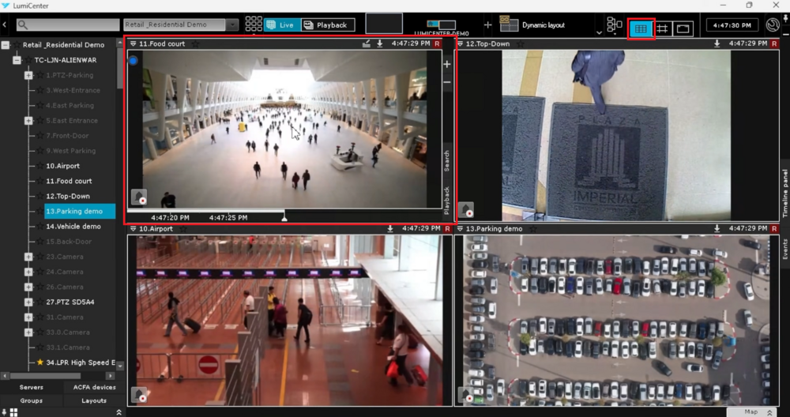Open the Layouts panel button

point(94,400)
